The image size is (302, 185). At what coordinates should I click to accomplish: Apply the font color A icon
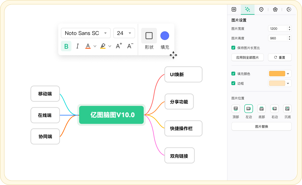88,46
